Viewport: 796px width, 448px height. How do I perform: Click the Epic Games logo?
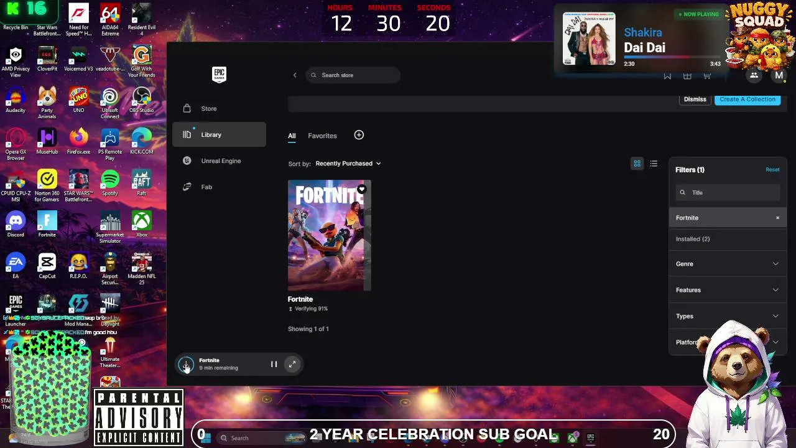[x=219, y=75]
